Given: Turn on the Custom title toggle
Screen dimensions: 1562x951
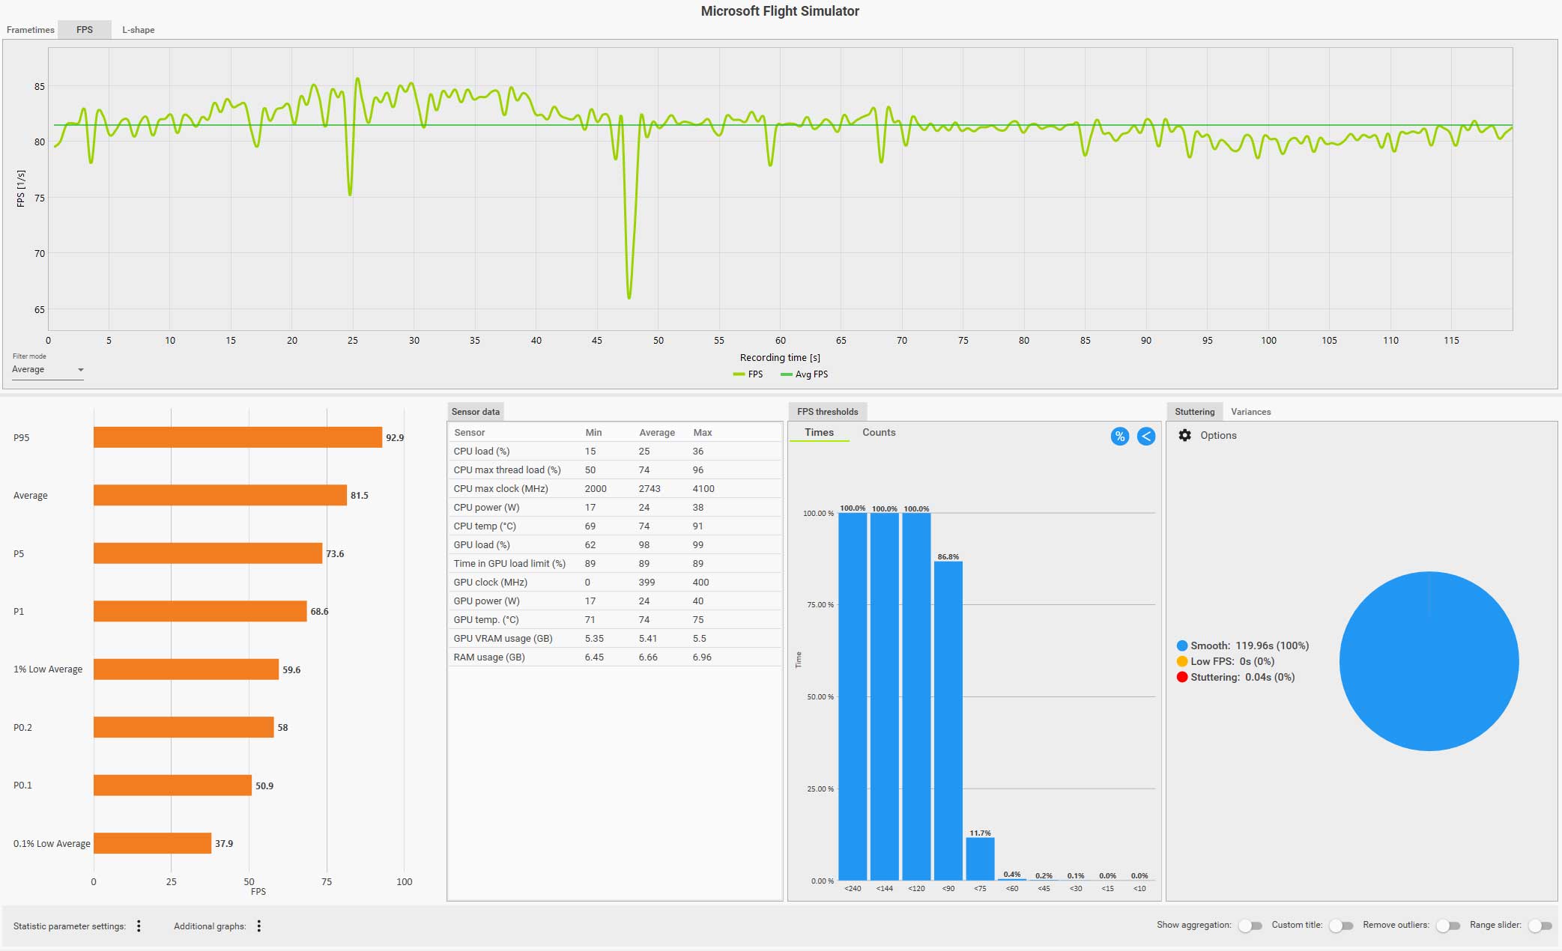Looking at the screenshot, I should point(1340,926).
